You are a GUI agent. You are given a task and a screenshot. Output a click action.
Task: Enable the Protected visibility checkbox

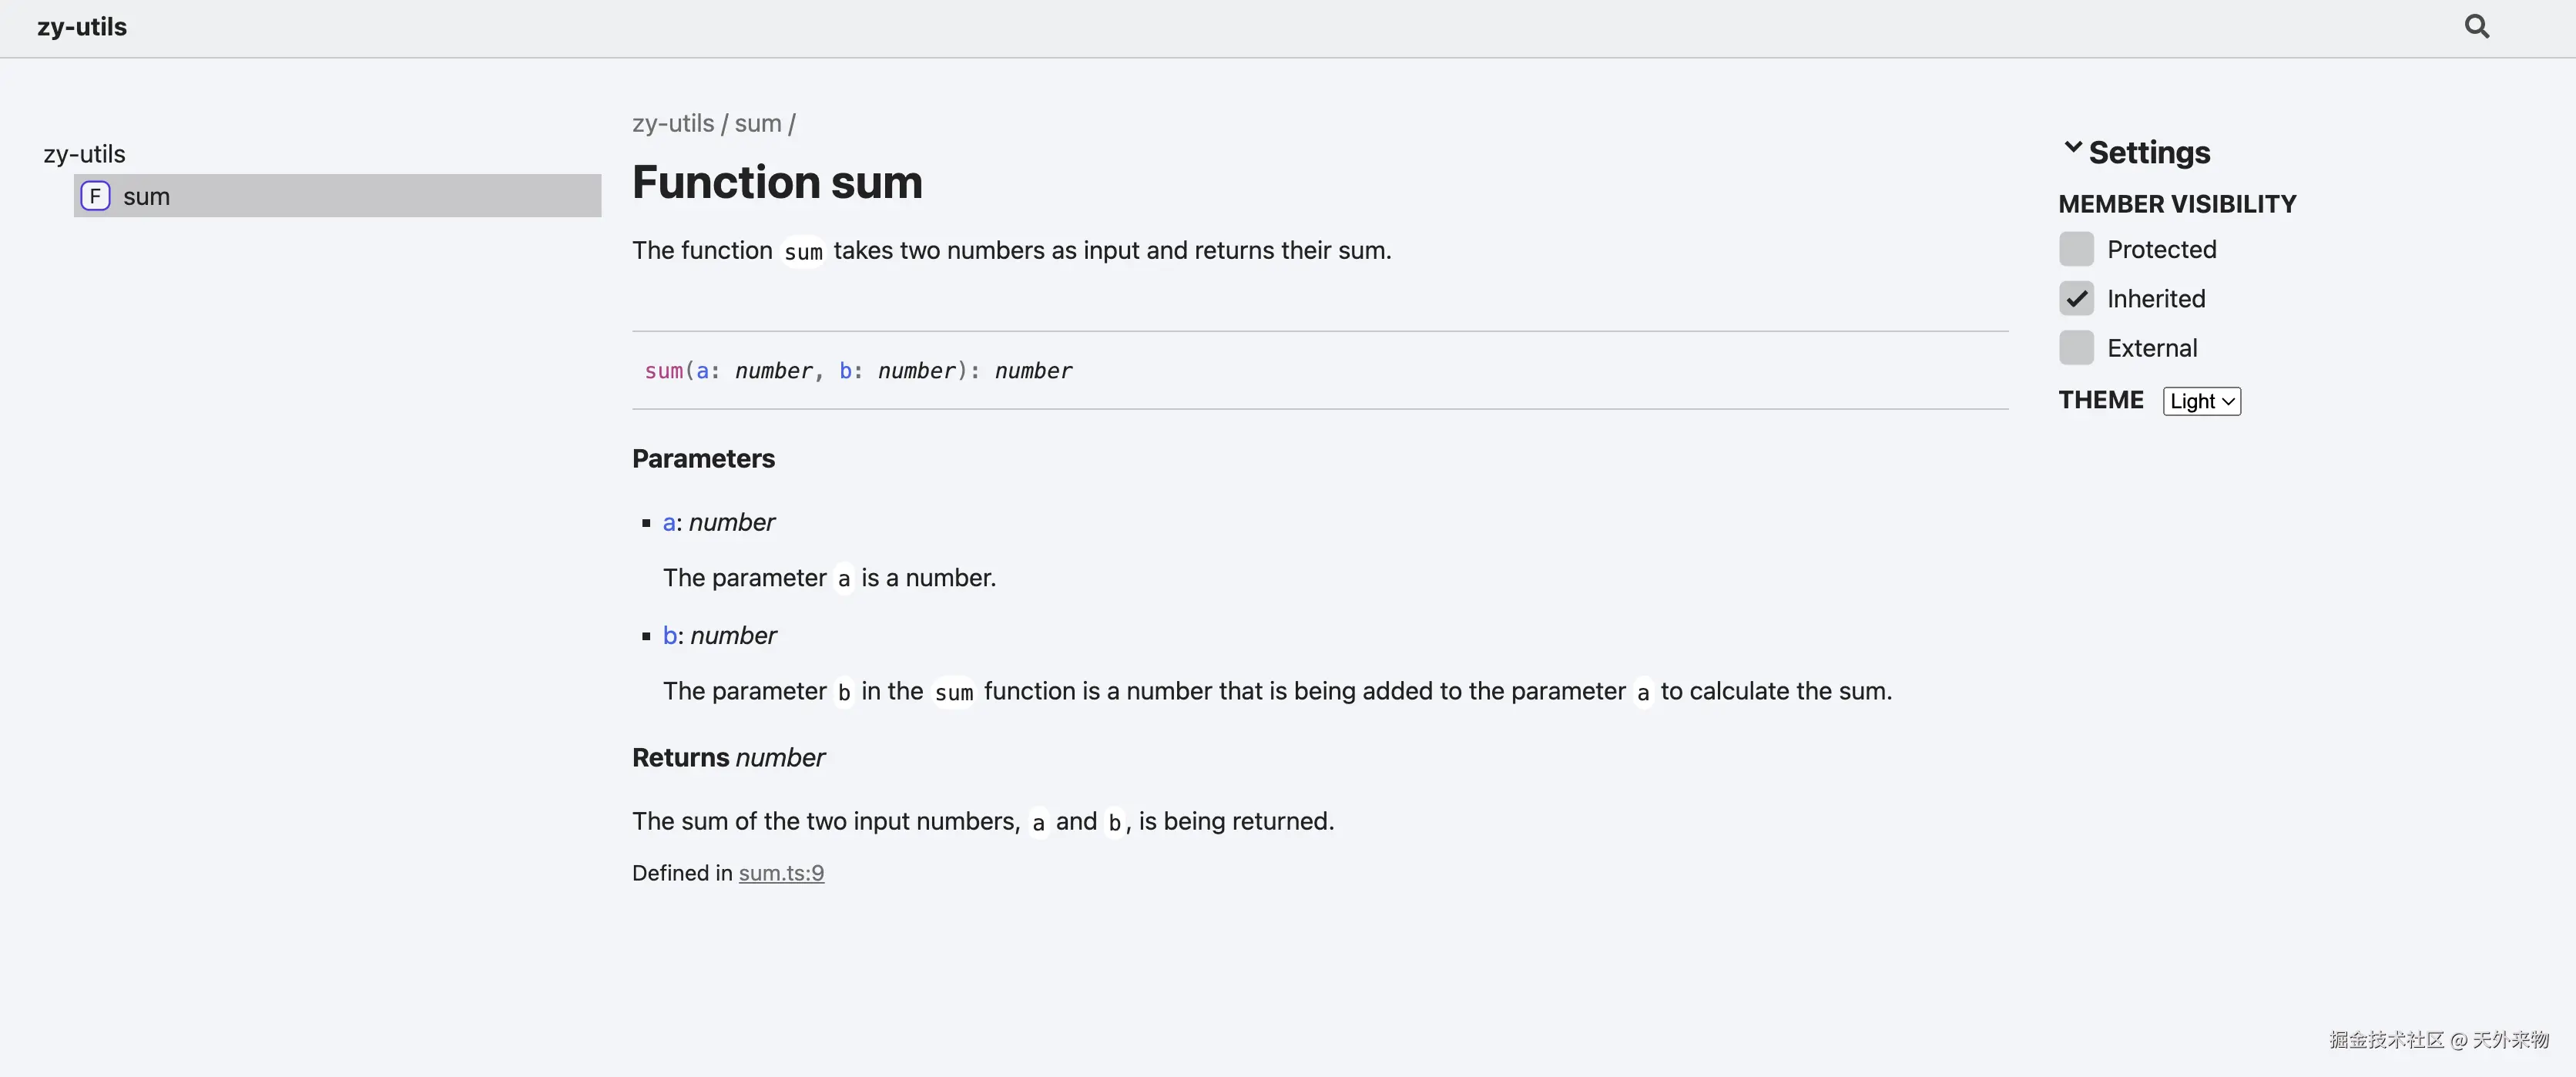point(2076,249)
